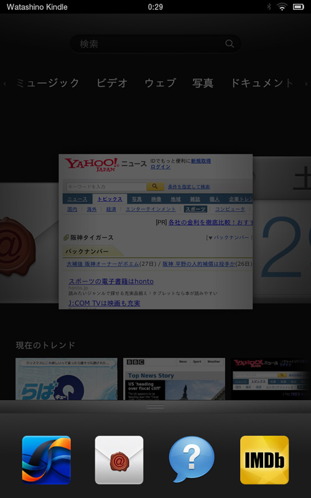This screenshot has width=311, height=498.
Task: Tap the red @ seal email carousel item
Action: [29, 243]
